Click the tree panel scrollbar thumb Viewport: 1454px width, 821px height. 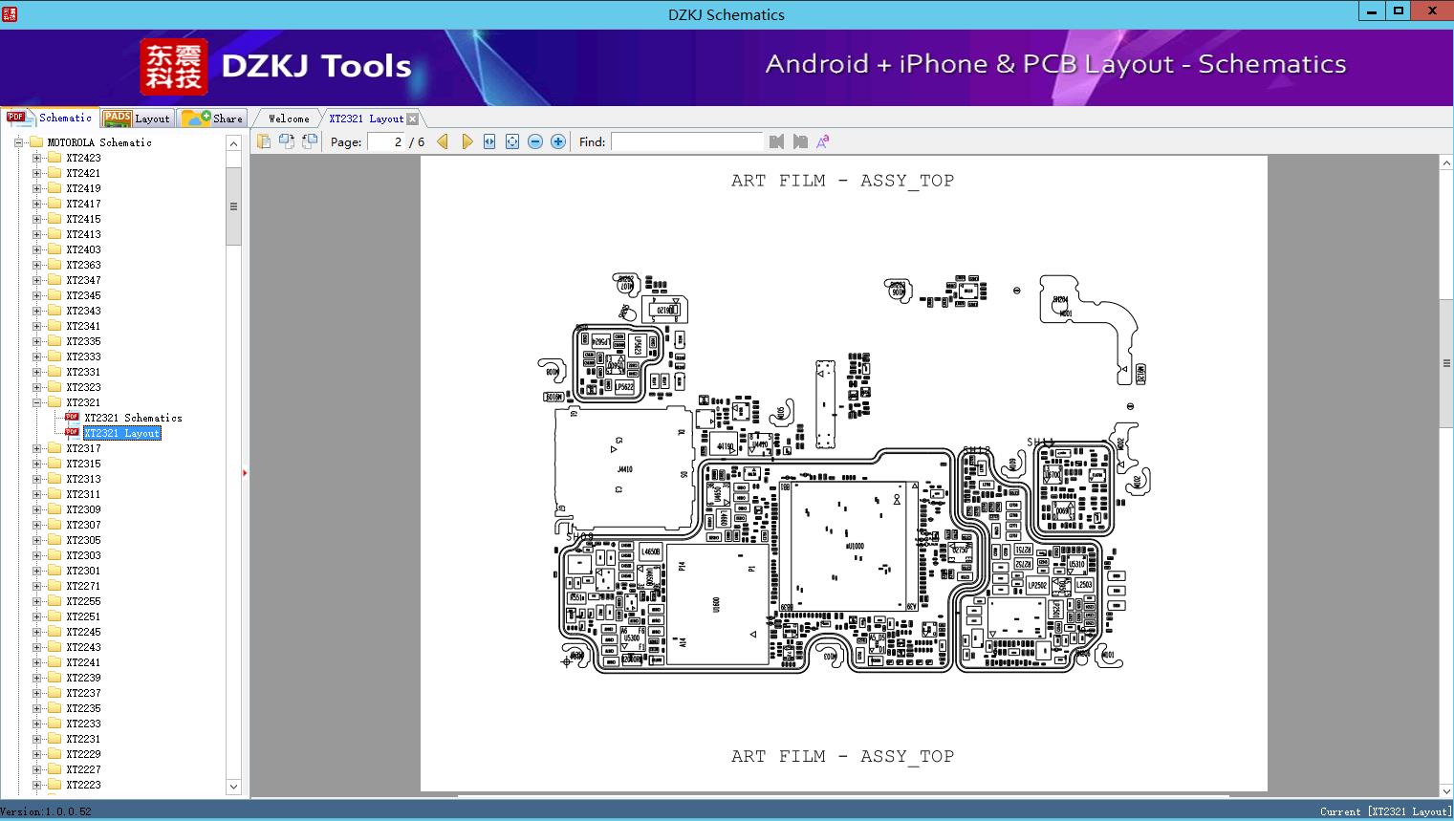tap(233, 206)
